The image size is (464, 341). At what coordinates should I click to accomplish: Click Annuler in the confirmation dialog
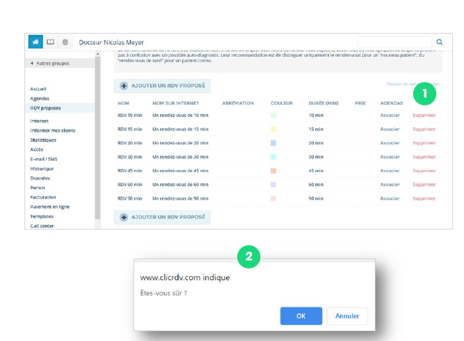coord(347,316)
